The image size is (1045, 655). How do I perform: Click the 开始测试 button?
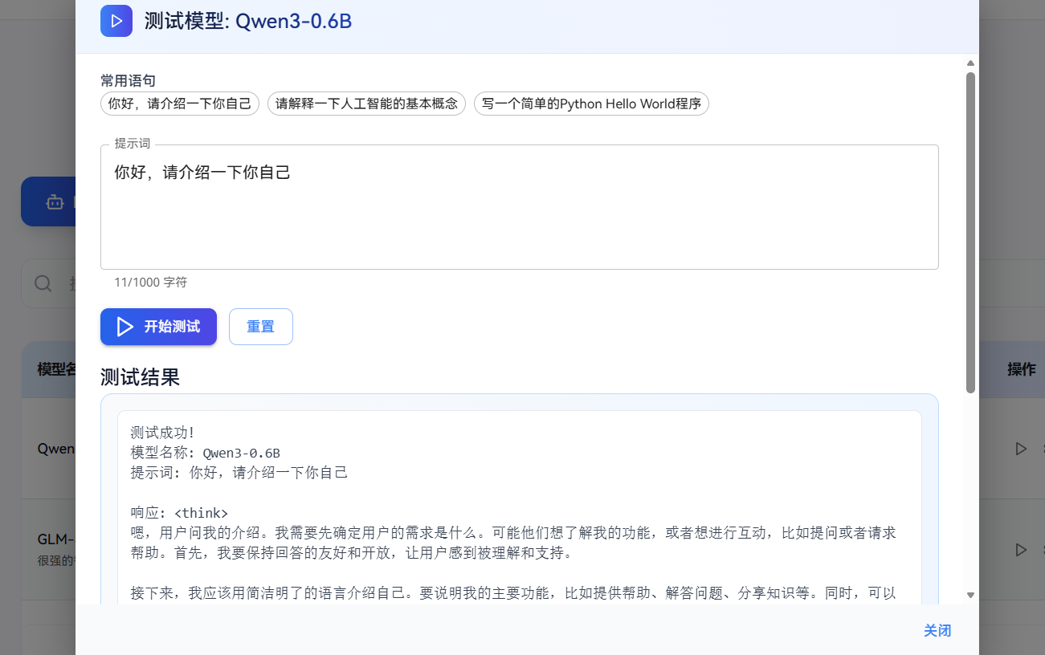click(x=158, y=327)
